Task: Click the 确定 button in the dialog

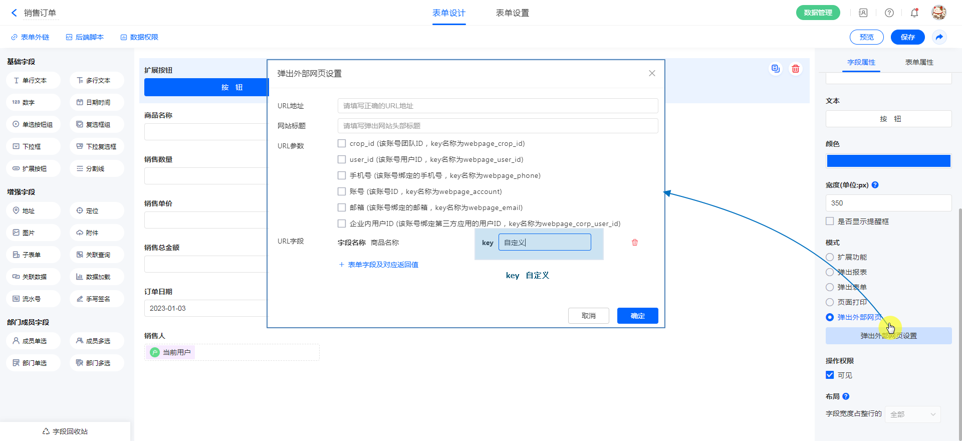Action: point(637,316)
